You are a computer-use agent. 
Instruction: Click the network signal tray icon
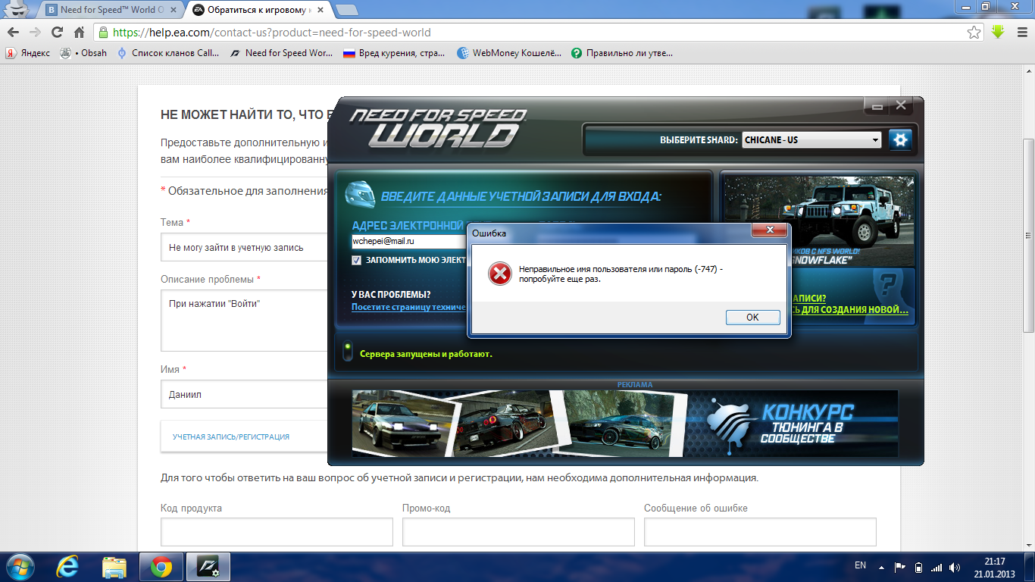click(937, 567)
